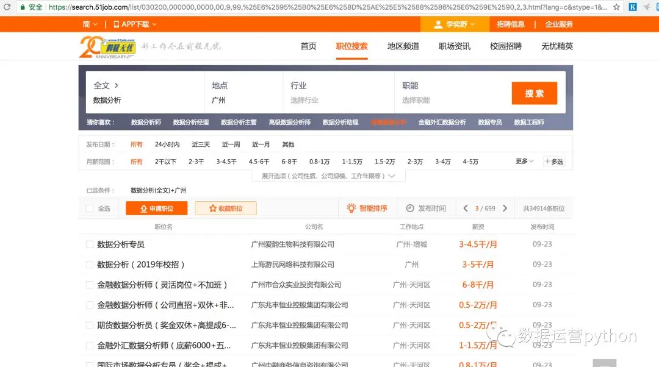The width and height of the screenshot is (659, 367).
Task: Check 期货数据分析员 row checkbox
Action: click(x=90, y=325)
